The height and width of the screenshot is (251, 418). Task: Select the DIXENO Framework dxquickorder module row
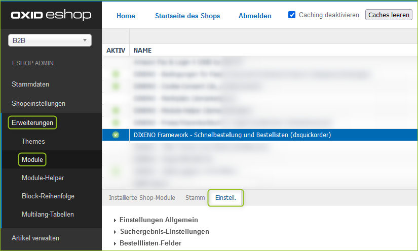point(260,135)
